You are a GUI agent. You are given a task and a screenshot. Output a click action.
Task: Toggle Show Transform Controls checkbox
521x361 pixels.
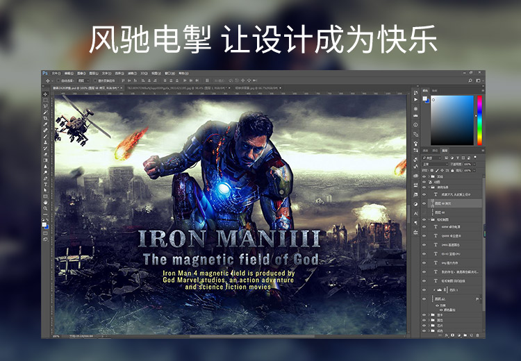coord(95,81)
